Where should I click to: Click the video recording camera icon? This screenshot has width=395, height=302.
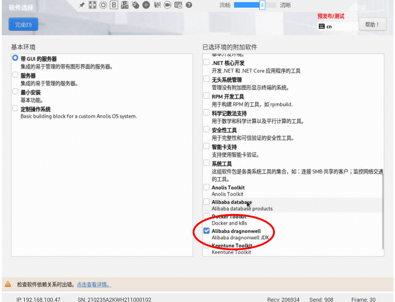coord(167,5)
